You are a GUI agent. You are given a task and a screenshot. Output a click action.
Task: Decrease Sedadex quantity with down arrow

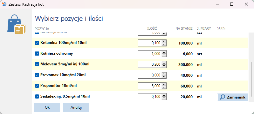point(164,98)
